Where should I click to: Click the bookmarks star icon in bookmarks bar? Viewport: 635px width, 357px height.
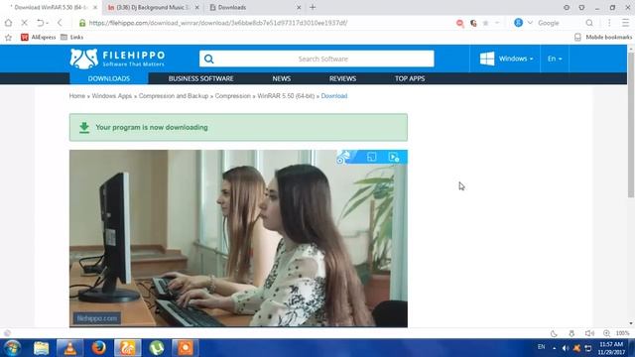click(8, 38)
